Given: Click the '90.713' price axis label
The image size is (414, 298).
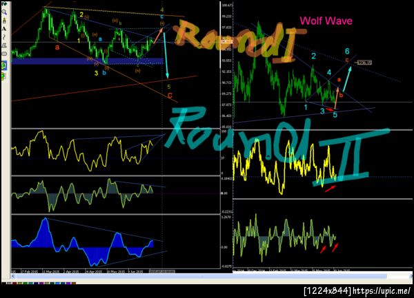Looking at the screenshot, I should [x=227, y=83].
